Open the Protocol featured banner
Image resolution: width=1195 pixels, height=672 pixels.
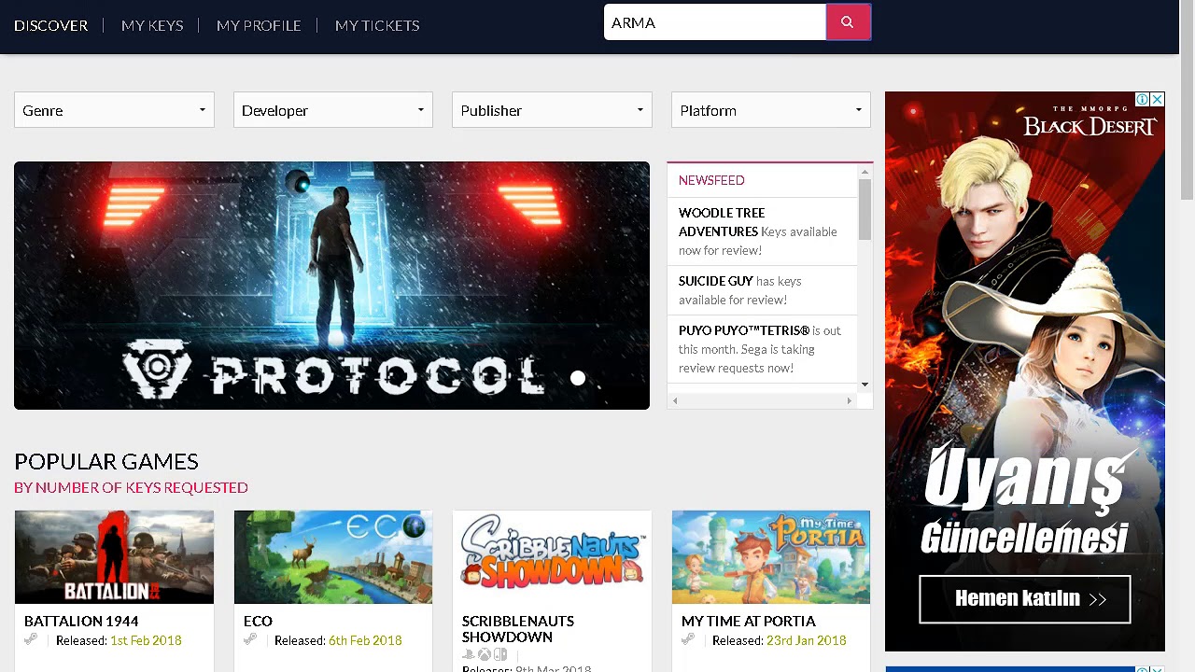331,286
